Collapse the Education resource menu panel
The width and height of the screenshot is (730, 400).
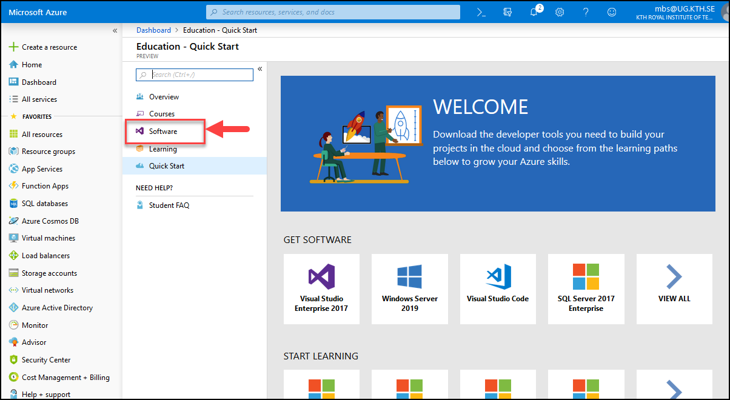[x=260, y=69]
